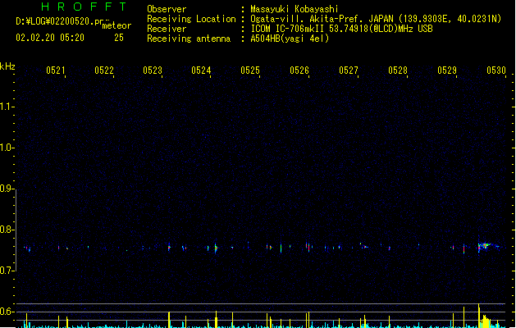This screenshot has height=328, width=516.
Task: Click the 0.8 kHz axis label
Action: click(6, 230)
